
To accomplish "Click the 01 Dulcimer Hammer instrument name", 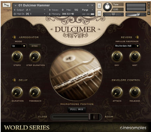I will pos(34,5).
